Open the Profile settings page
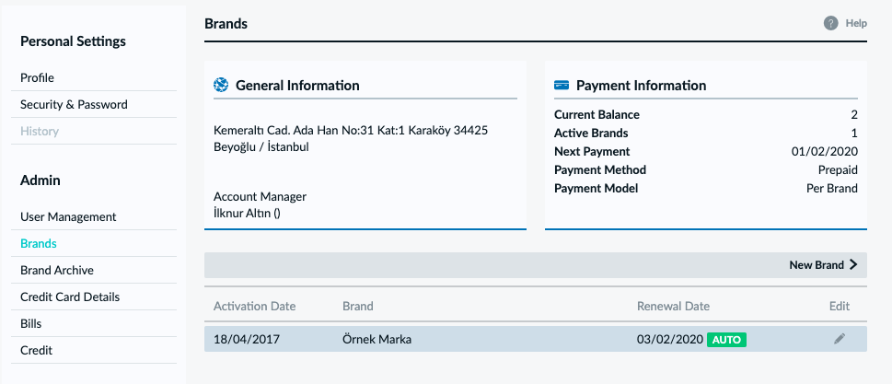Viewport: 892px width, 384px height. 38,78
